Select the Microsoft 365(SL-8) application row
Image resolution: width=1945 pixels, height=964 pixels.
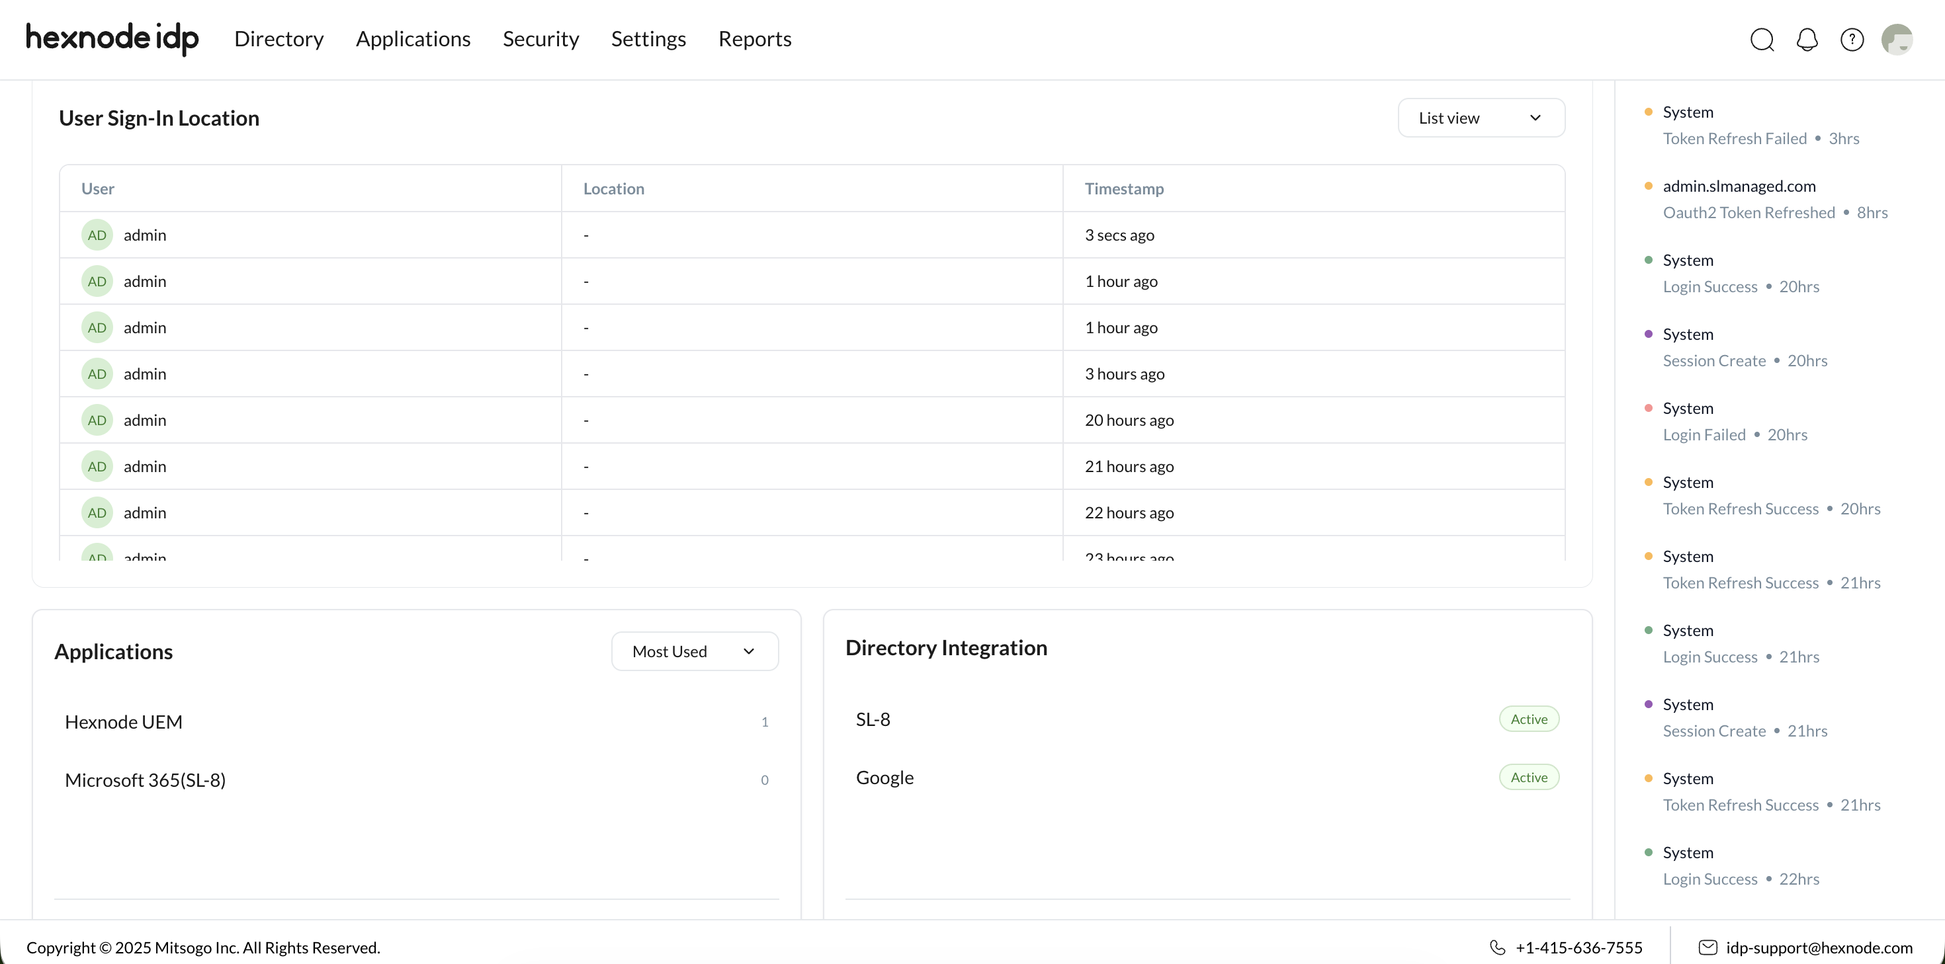(416, 780)
